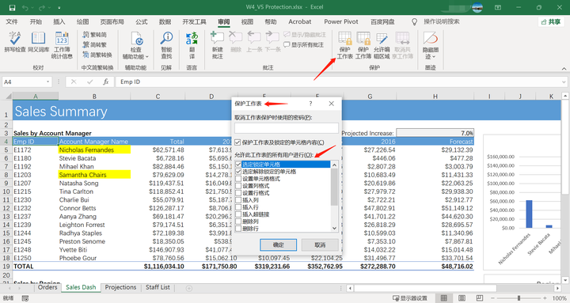Click 确定 button in dialog
This screenshot has height=303, width=570.
click(278, 245)
